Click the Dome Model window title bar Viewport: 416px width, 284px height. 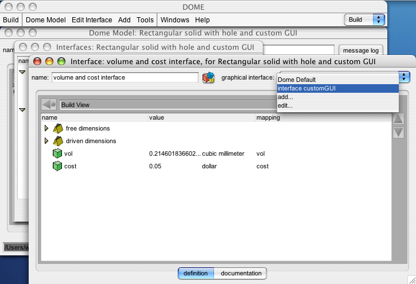click(193, 33)
